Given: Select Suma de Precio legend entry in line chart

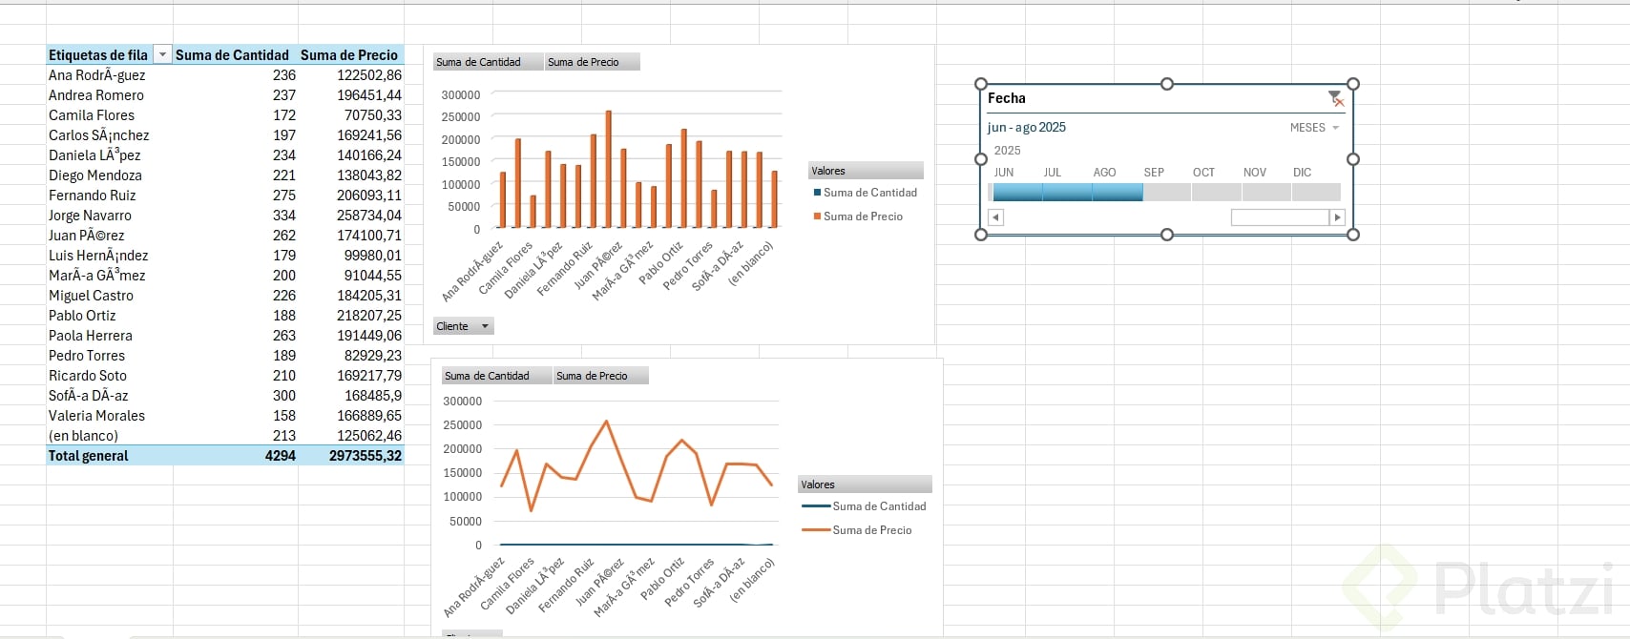Looking at the screenshot, I should [x=857, y=530].
